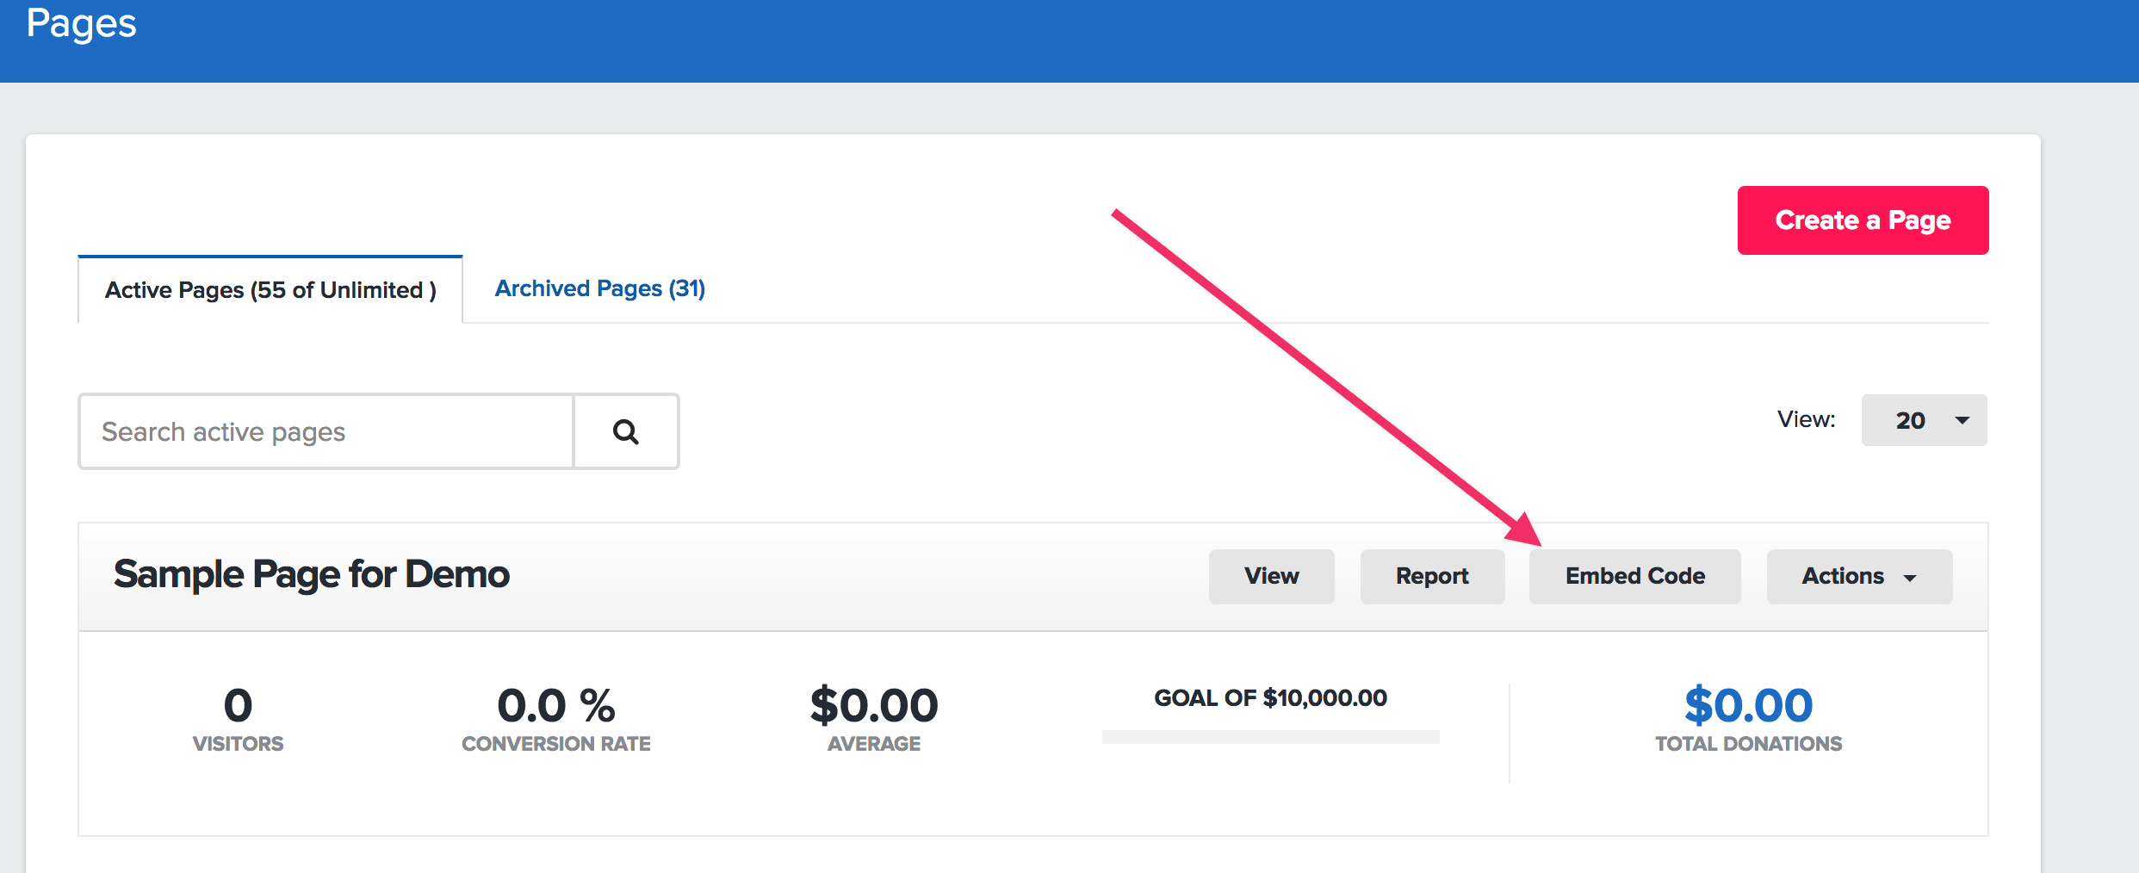Click the 0.0 % conversion rate figure
Viewport: 2139px width, 873px height.
[555, 706]
